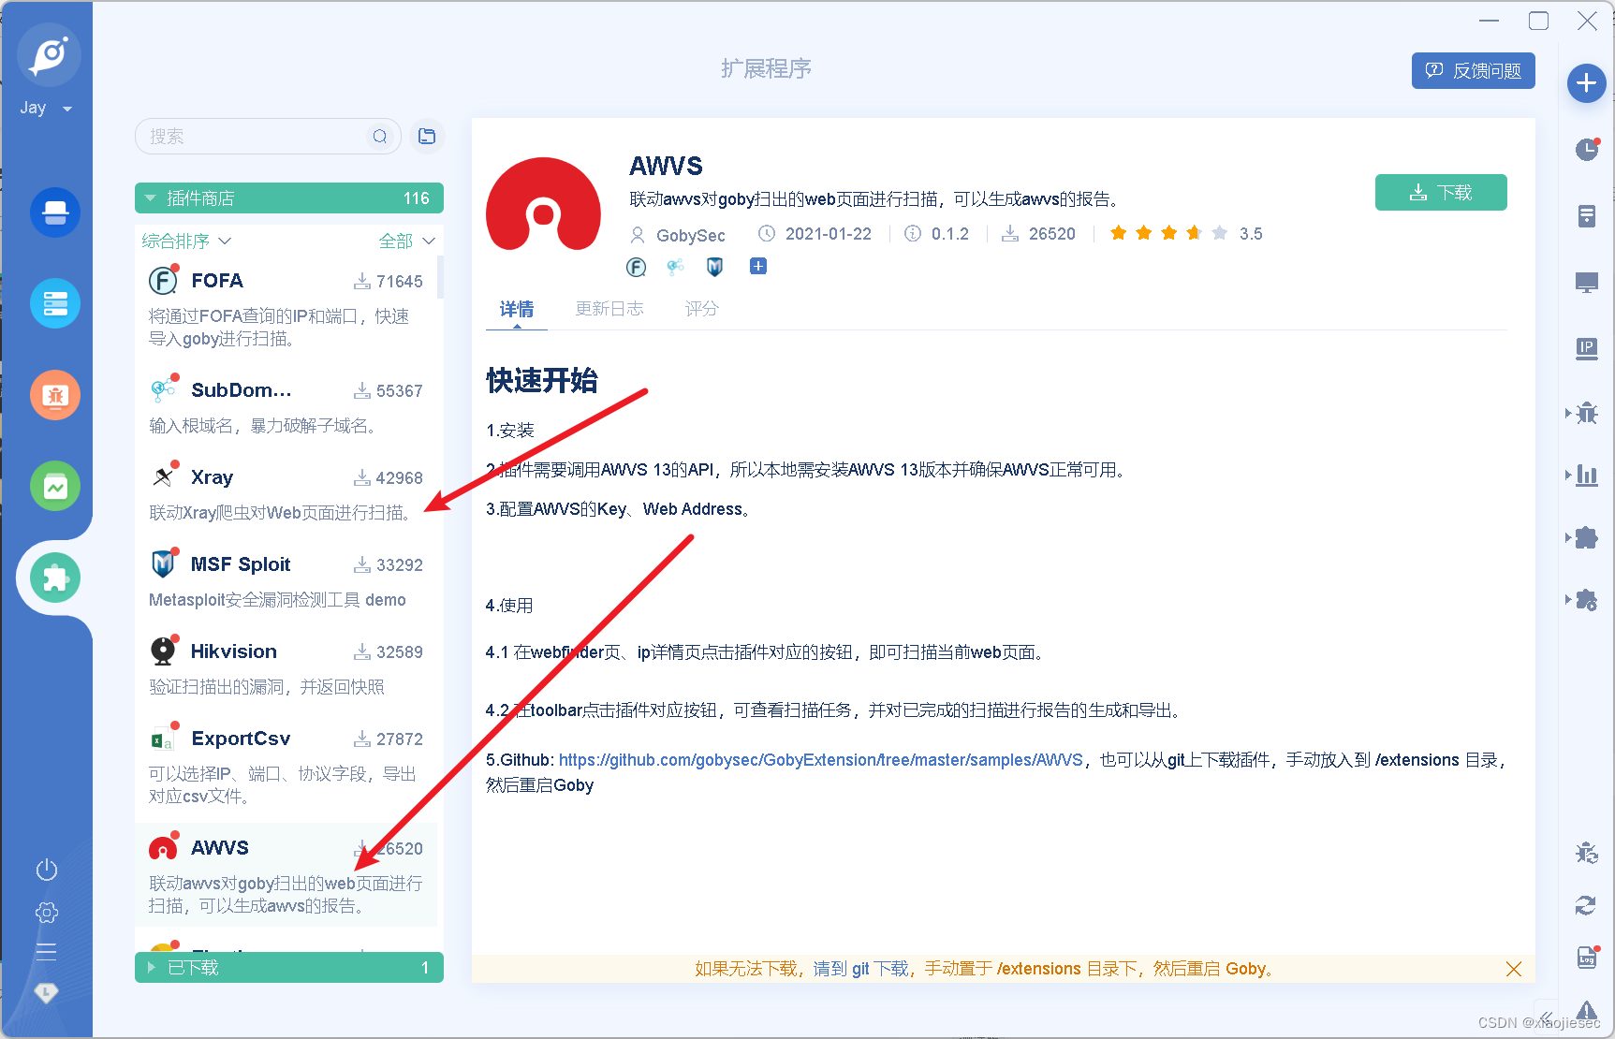Select the SubDom... extension
Image resolution: width=1615 pixels, height=1039 pixels.
tap(286, 405)
